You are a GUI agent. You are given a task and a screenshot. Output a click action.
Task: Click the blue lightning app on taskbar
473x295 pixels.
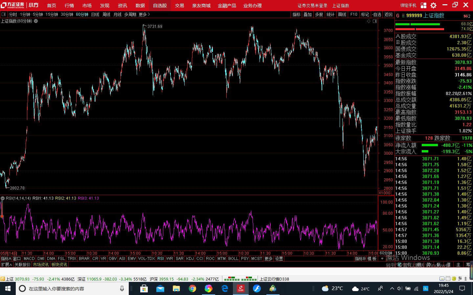click(x=257, y=288)
